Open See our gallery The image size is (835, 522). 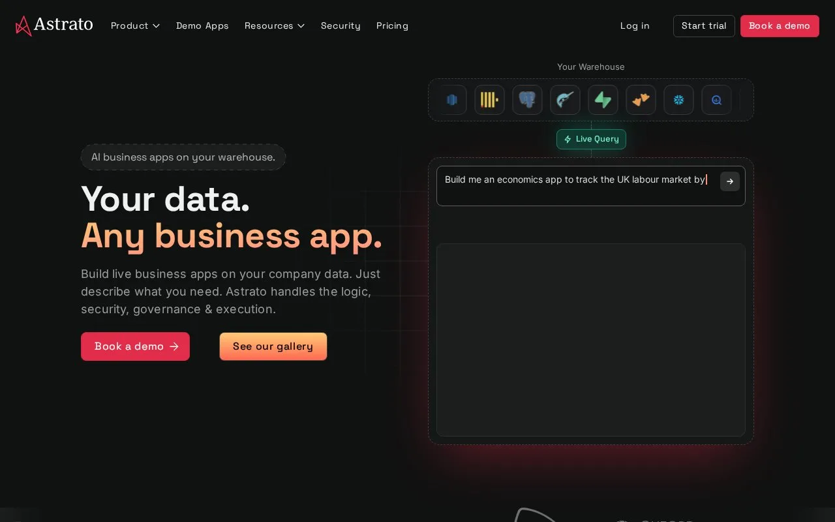point(273,346)
